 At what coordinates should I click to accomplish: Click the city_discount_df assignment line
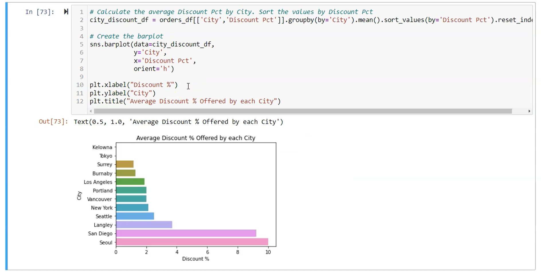258,20
